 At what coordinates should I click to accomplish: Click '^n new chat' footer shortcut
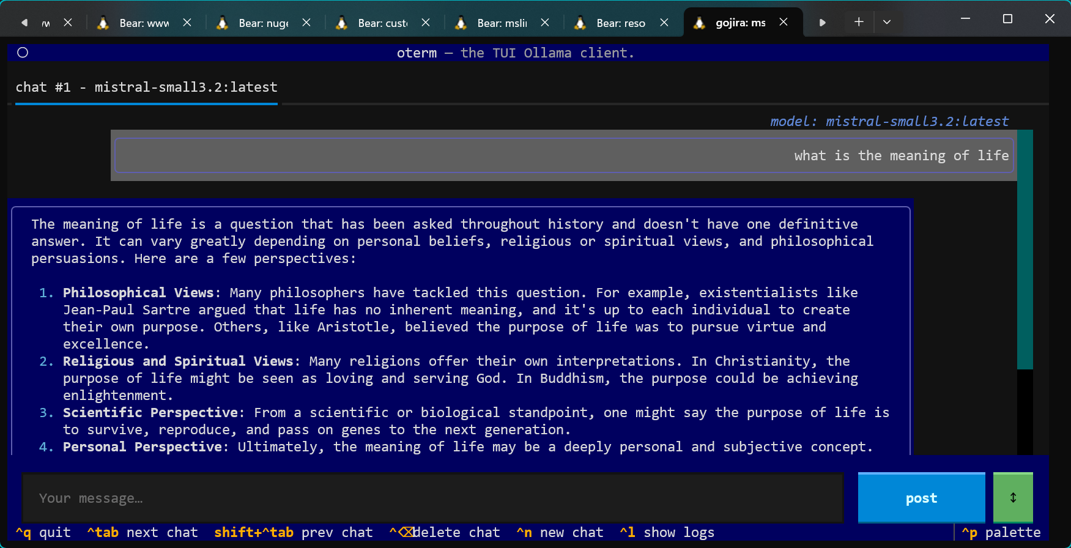click(560, 533)
